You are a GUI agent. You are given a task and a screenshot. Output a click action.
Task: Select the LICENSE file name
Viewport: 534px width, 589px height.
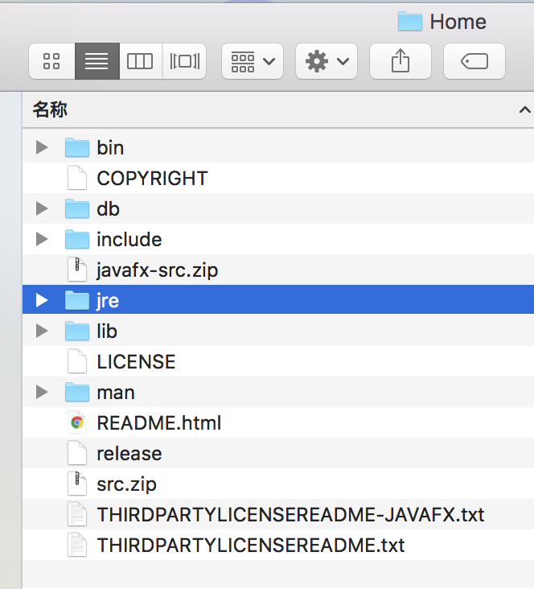pos(136,362)
